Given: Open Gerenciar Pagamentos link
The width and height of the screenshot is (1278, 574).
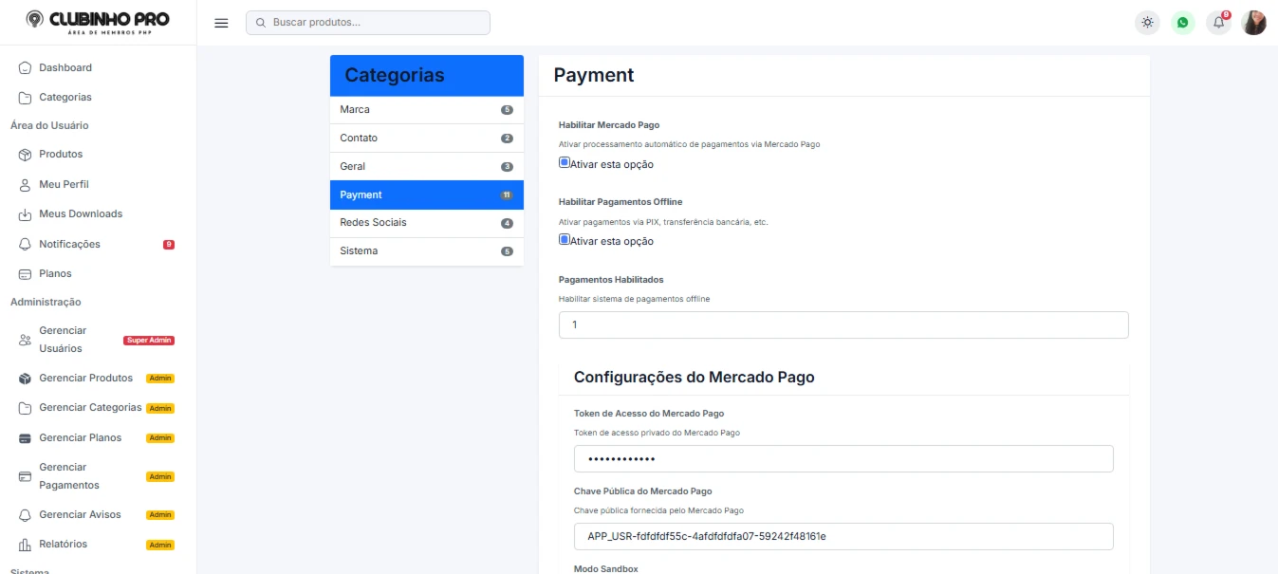Looking at the screenshot, I should coord(69,476).
